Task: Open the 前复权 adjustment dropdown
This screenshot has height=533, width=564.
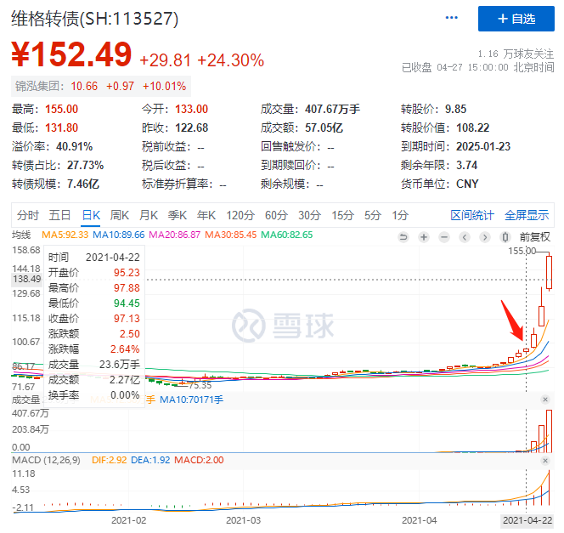Action: pos(535,237)
